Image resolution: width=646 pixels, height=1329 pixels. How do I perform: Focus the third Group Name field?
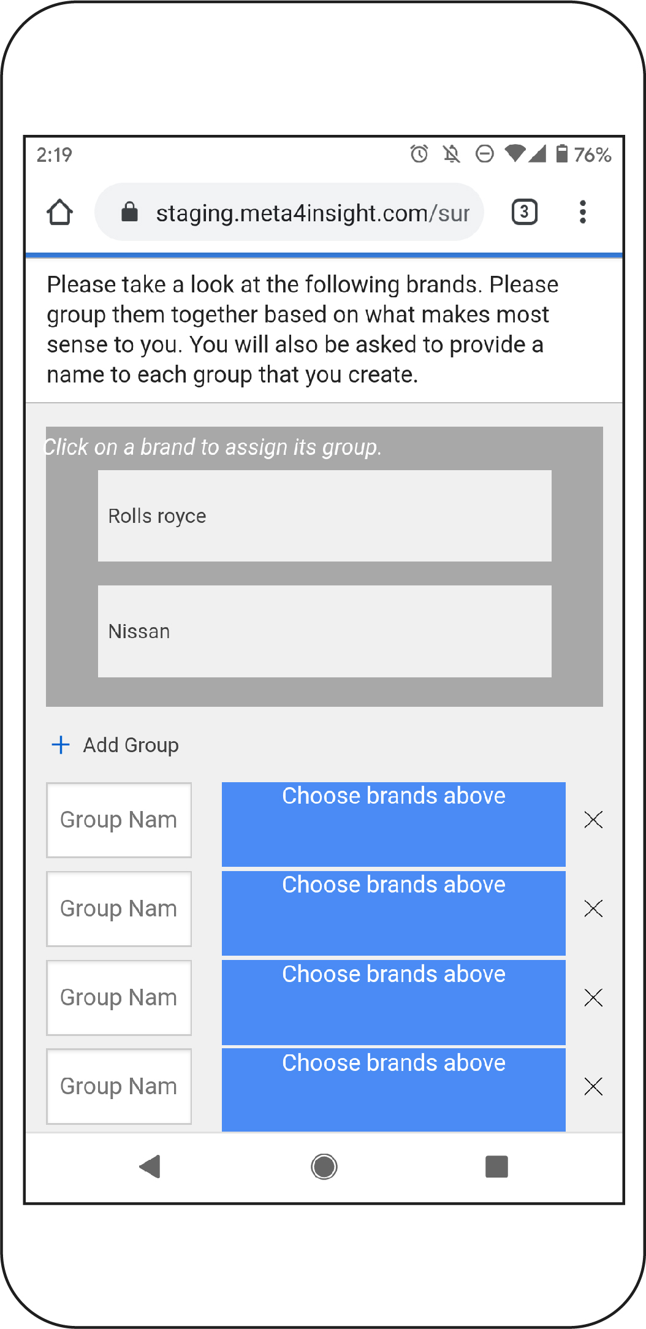119,998
